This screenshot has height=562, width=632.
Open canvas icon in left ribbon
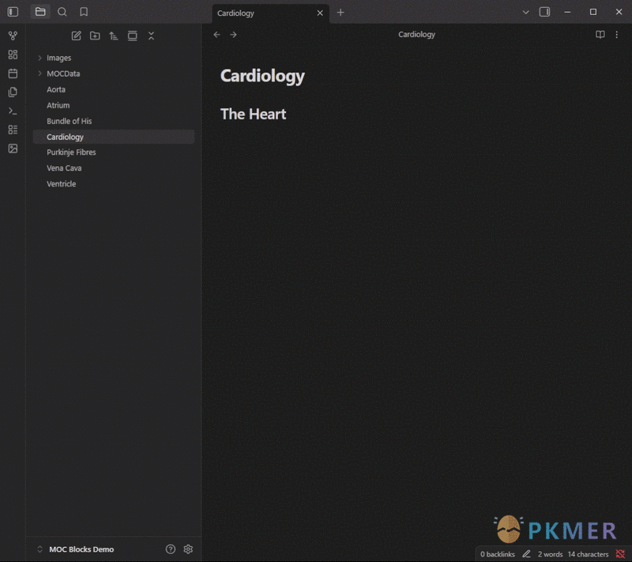point(13,55)
